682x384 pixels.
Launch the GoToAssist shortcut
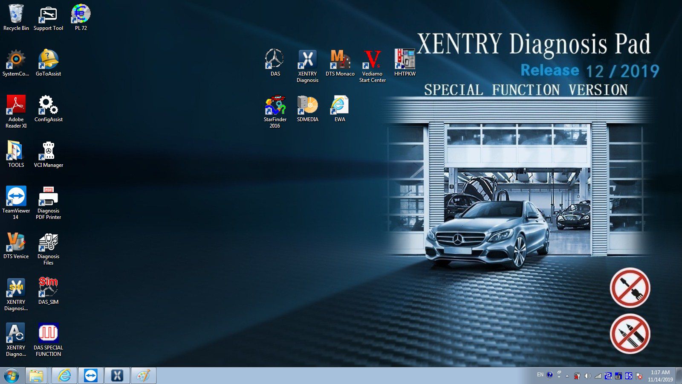48,63
